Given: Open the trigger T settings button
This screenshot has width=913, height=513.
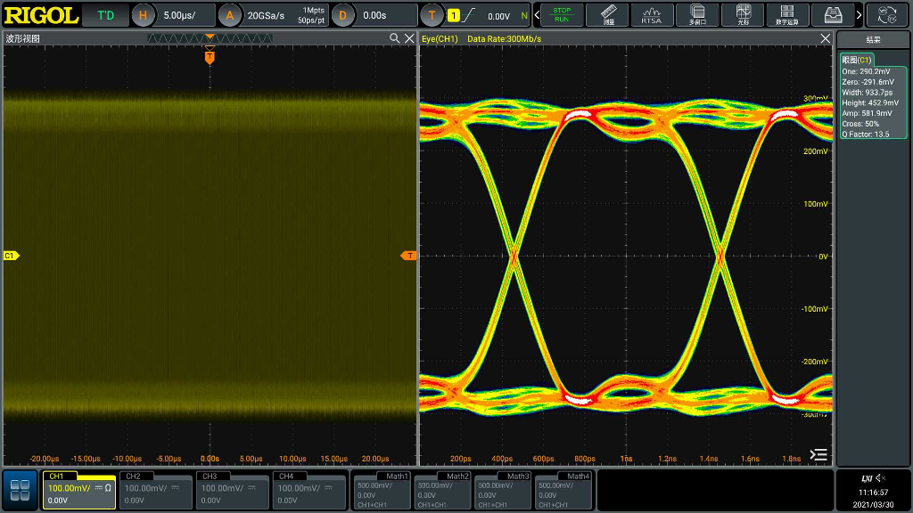Looking at the screenshot, I should pos(432,15).
